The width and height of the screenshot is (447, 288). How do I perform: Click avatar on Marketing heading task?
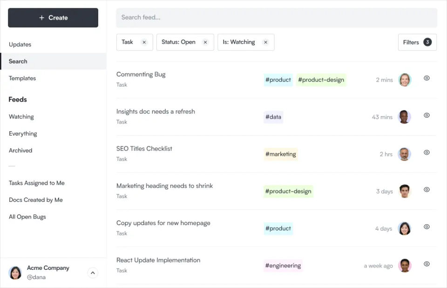click(x=405, y=191)
